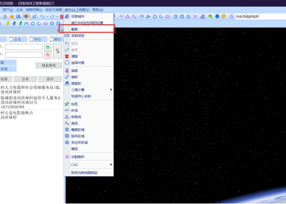
Task: Expand the CAD submenu
Action: click(89, 165)
